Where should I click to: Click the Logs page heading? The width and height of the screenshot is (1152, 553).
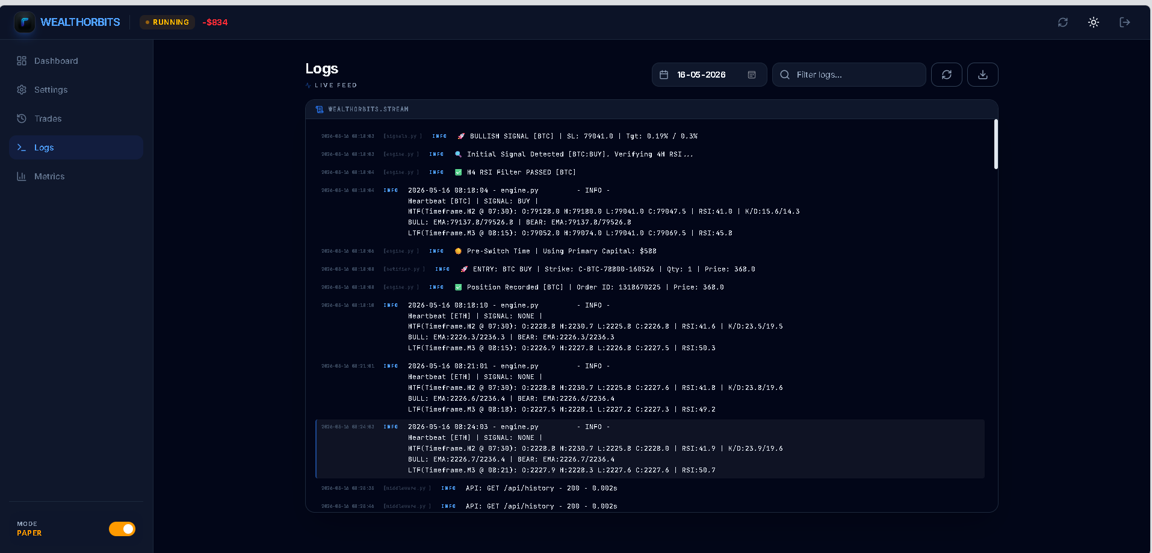pos(321,69)
